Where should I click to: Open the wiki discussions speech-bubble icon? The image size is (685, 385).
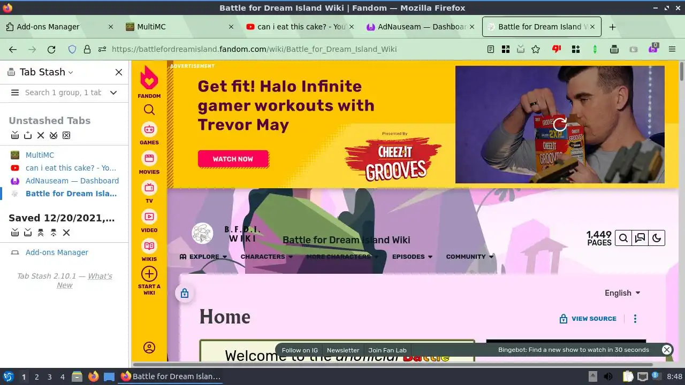[640, 238]
